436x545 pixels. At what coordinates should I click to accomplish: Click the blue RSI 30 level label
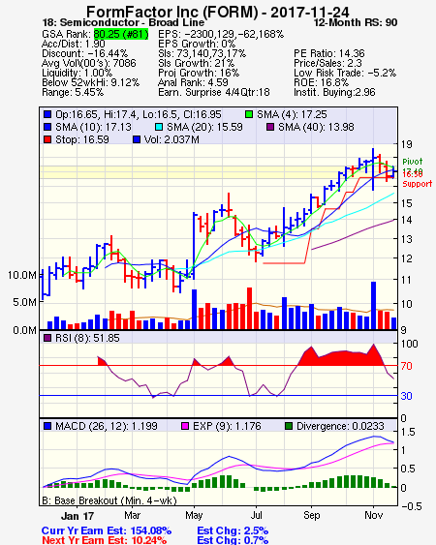(406, 396)
